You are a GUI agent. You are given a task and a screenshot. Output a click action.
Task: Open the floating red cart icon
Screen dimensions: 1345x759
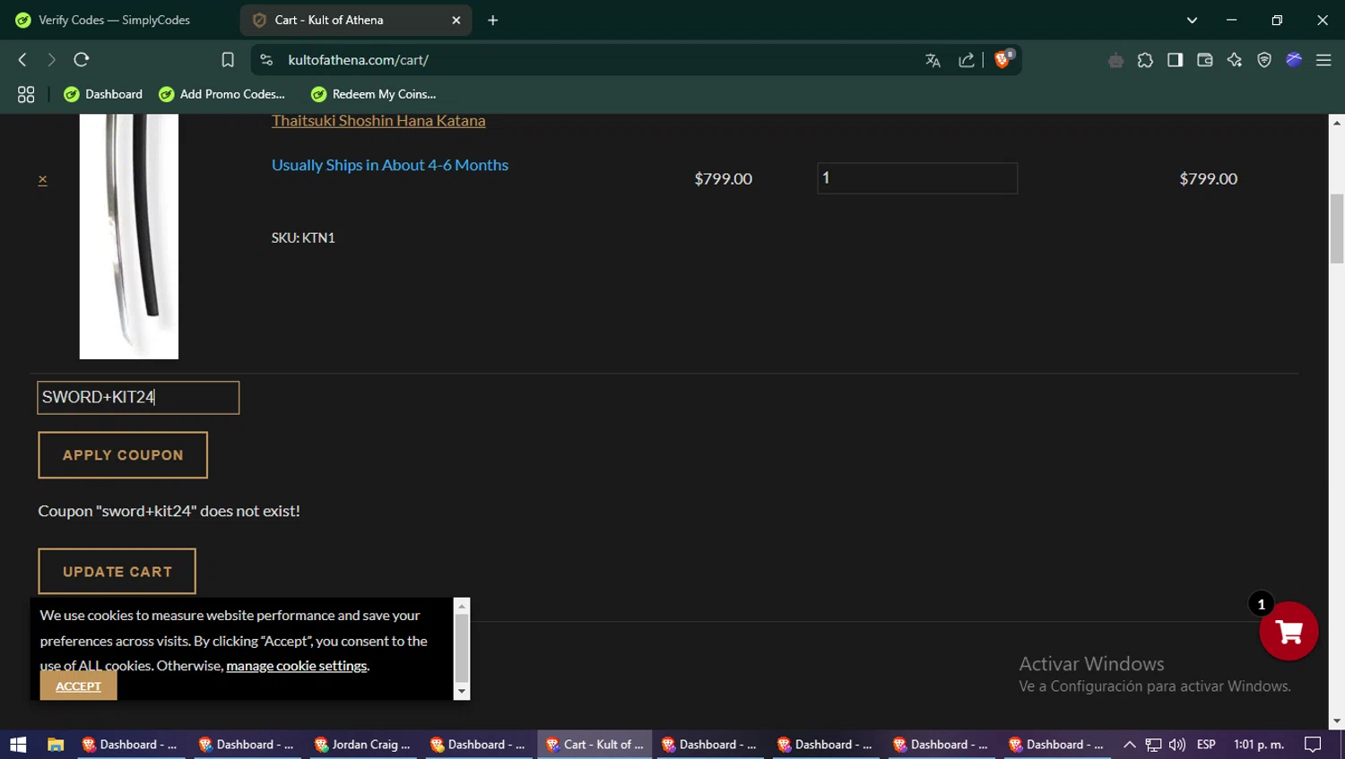[1289, 631]
